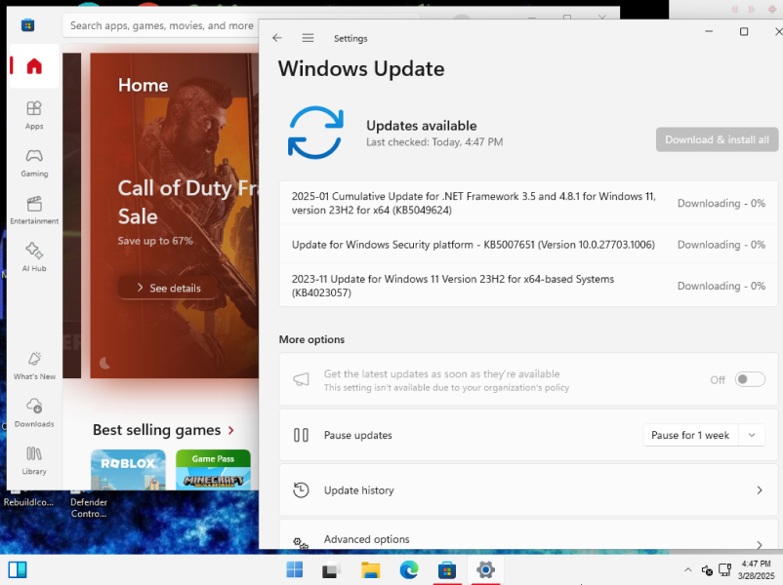783x585 pixels.
Task: Open Settings navigation hamburger menu
Action: click(x=309, y=38)
